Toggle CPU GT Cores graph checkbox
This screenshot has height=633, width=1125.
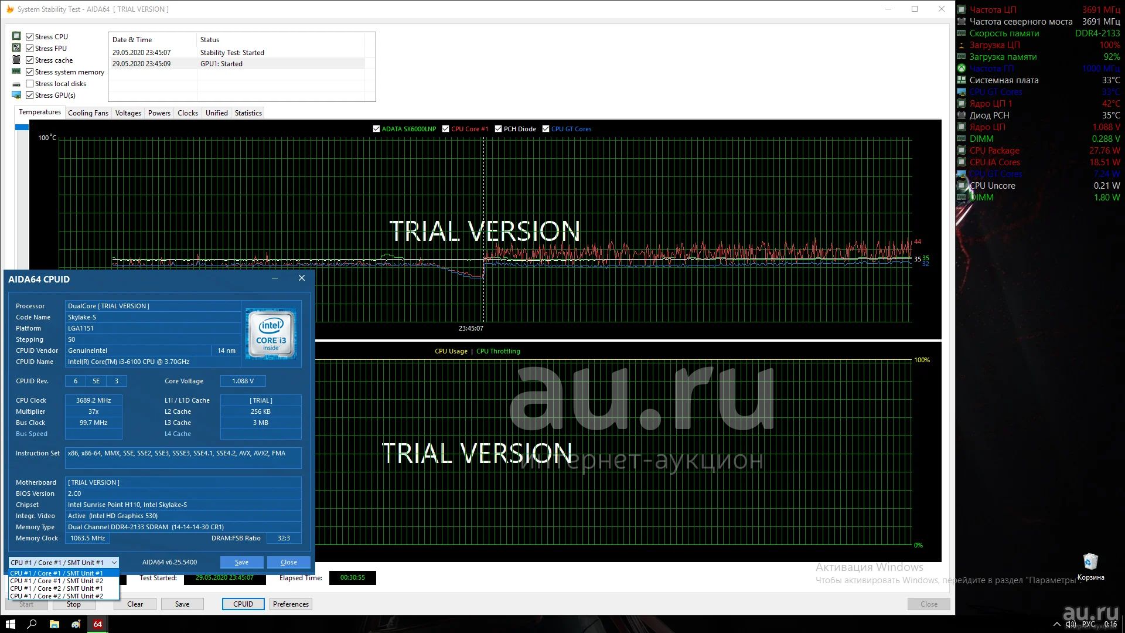pyautogui.click(x=546, y=129)
